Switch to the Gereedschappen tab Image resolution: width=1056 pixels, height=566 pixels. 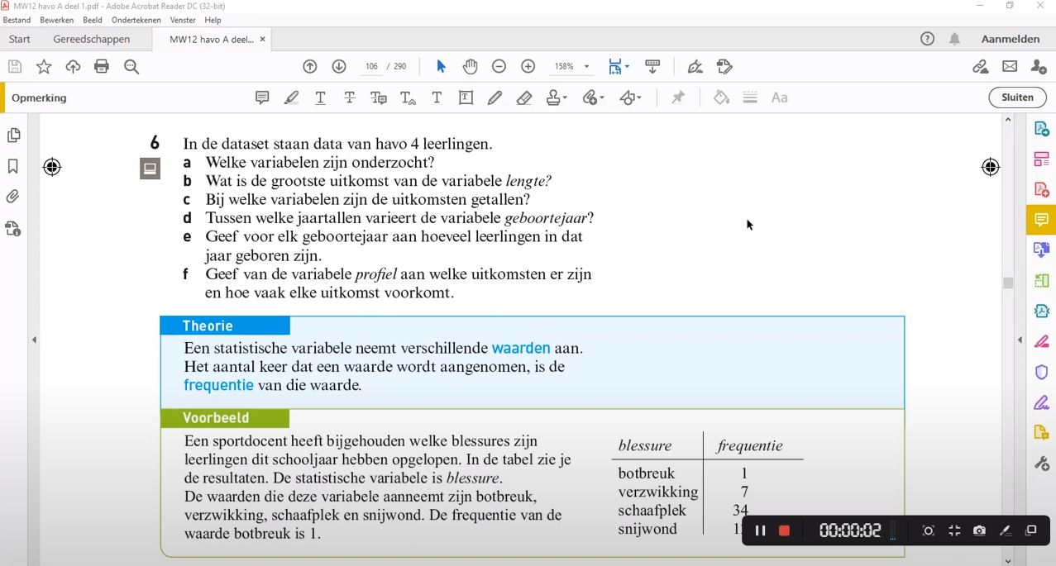[x=91, y=39]
